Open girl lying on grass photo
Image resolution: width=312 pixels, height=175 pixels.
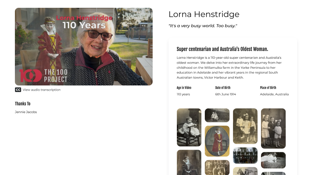[x=273, y=160]
